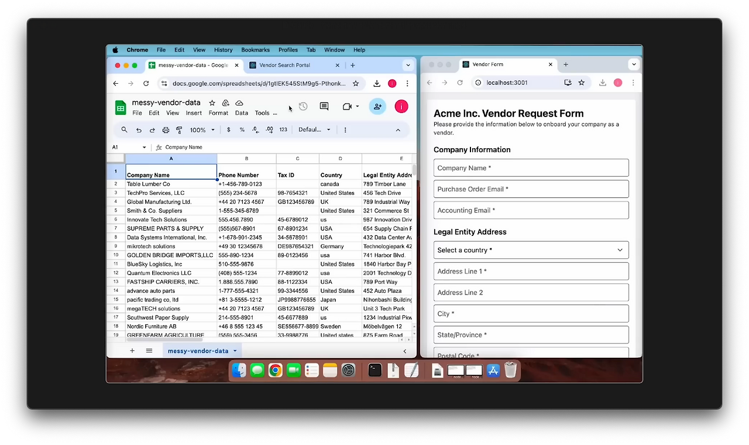The image size is (749, 445).
Task: Open the Name box dropdown next to A1
Action: tap(145, 148)
